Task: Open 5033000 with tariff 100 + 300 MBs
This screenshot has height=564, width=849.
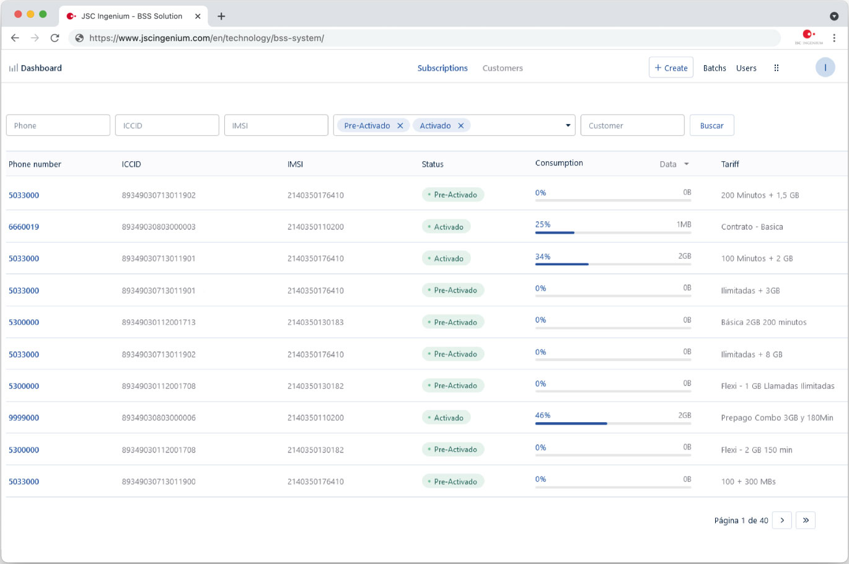Action: click(x=24, y=482)
